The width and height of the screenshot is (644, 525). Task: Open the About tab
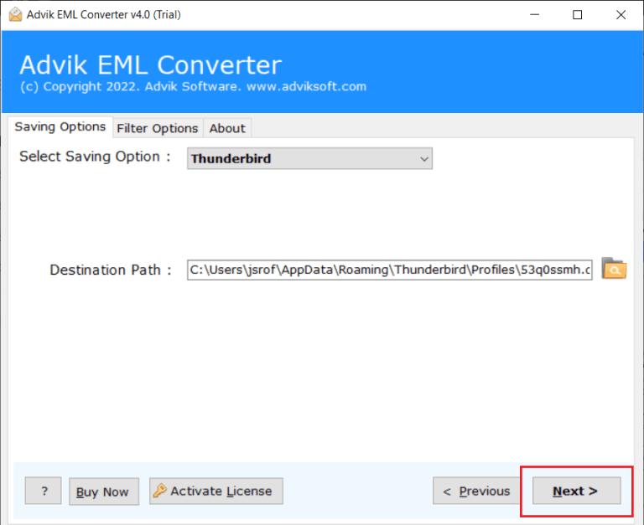point(227,128)
